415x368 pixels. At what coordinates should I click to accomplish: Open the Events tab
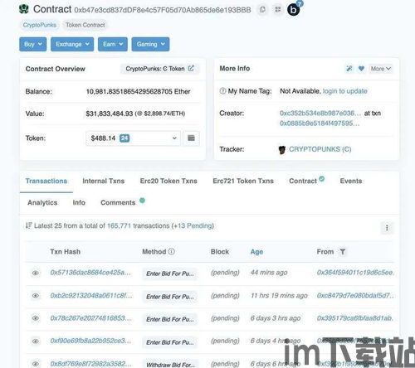click(351, 181)
